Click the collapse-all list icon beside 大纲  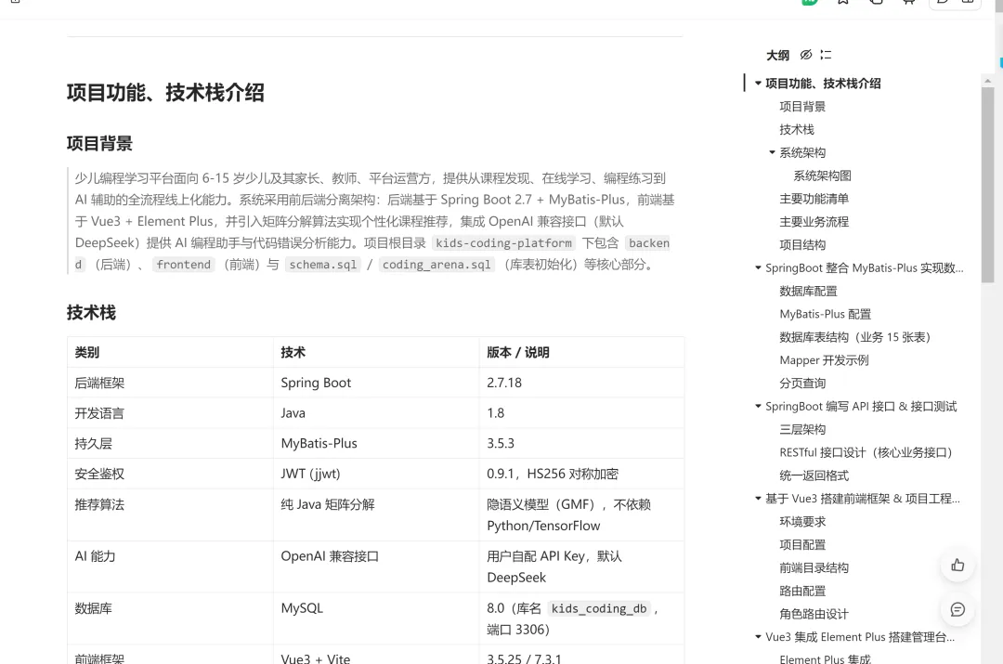[x=826, y=55]
